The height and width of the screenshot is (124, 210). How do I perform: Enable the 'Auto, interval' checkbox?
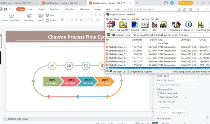[x=158, y=97]
